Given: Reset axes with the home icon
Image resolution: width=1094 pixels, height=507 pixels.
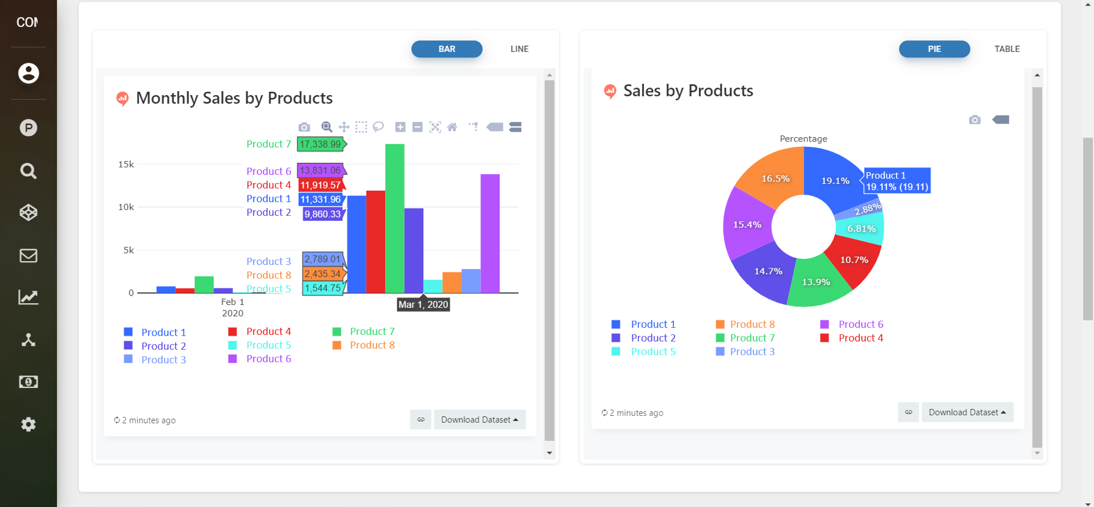Looking at the screenshot, I should (x=452, y=127).
